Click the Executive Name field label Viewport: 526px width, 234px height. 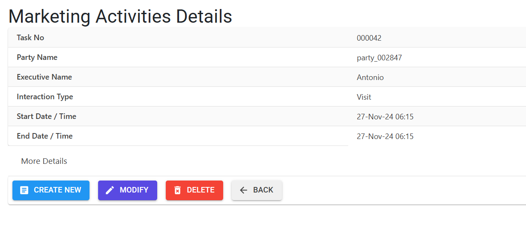click(44, 77)
